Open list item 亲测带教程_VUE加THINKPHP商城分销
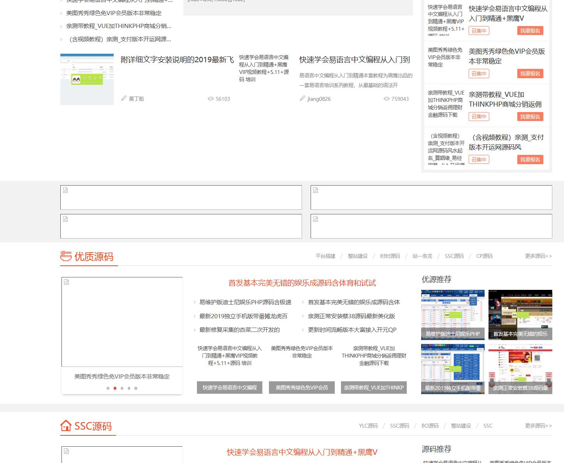Screen dimensions: 564x463 click(x=119, y=26)
